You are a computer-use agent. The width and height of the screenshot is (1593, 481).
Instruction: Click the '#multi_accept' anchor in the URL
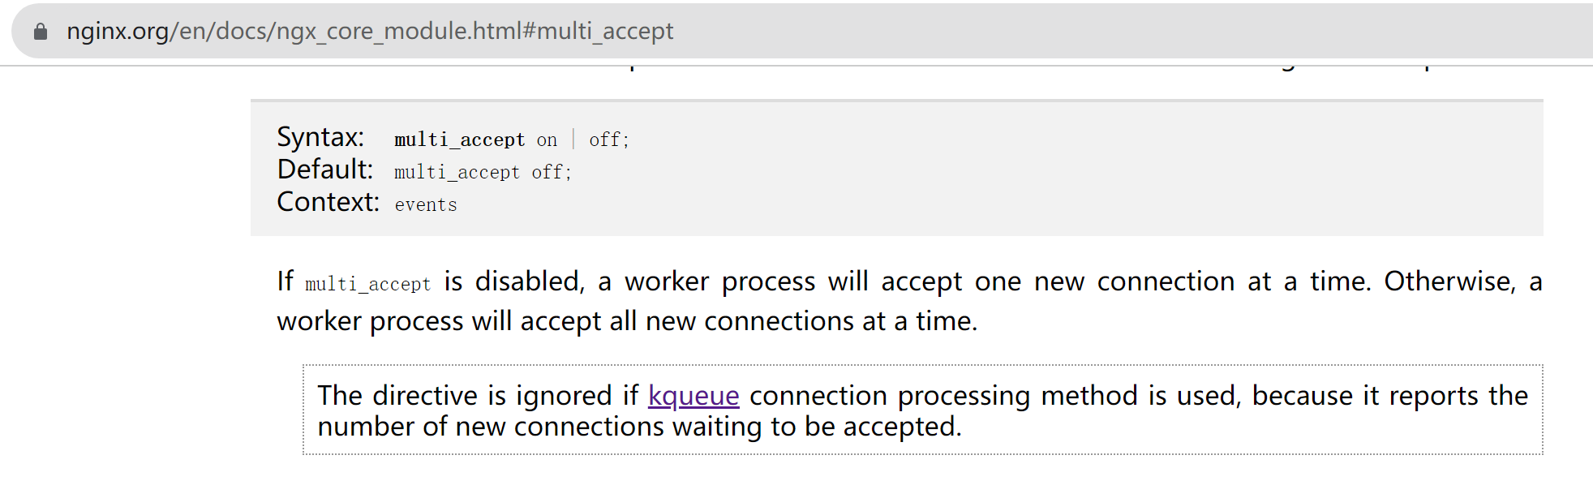598,32
